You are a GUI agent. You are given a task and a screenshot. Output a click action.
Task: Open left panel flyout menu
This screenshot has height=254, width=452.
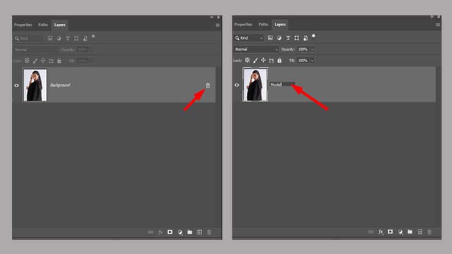pyautogui.click(x=217, y=25)
